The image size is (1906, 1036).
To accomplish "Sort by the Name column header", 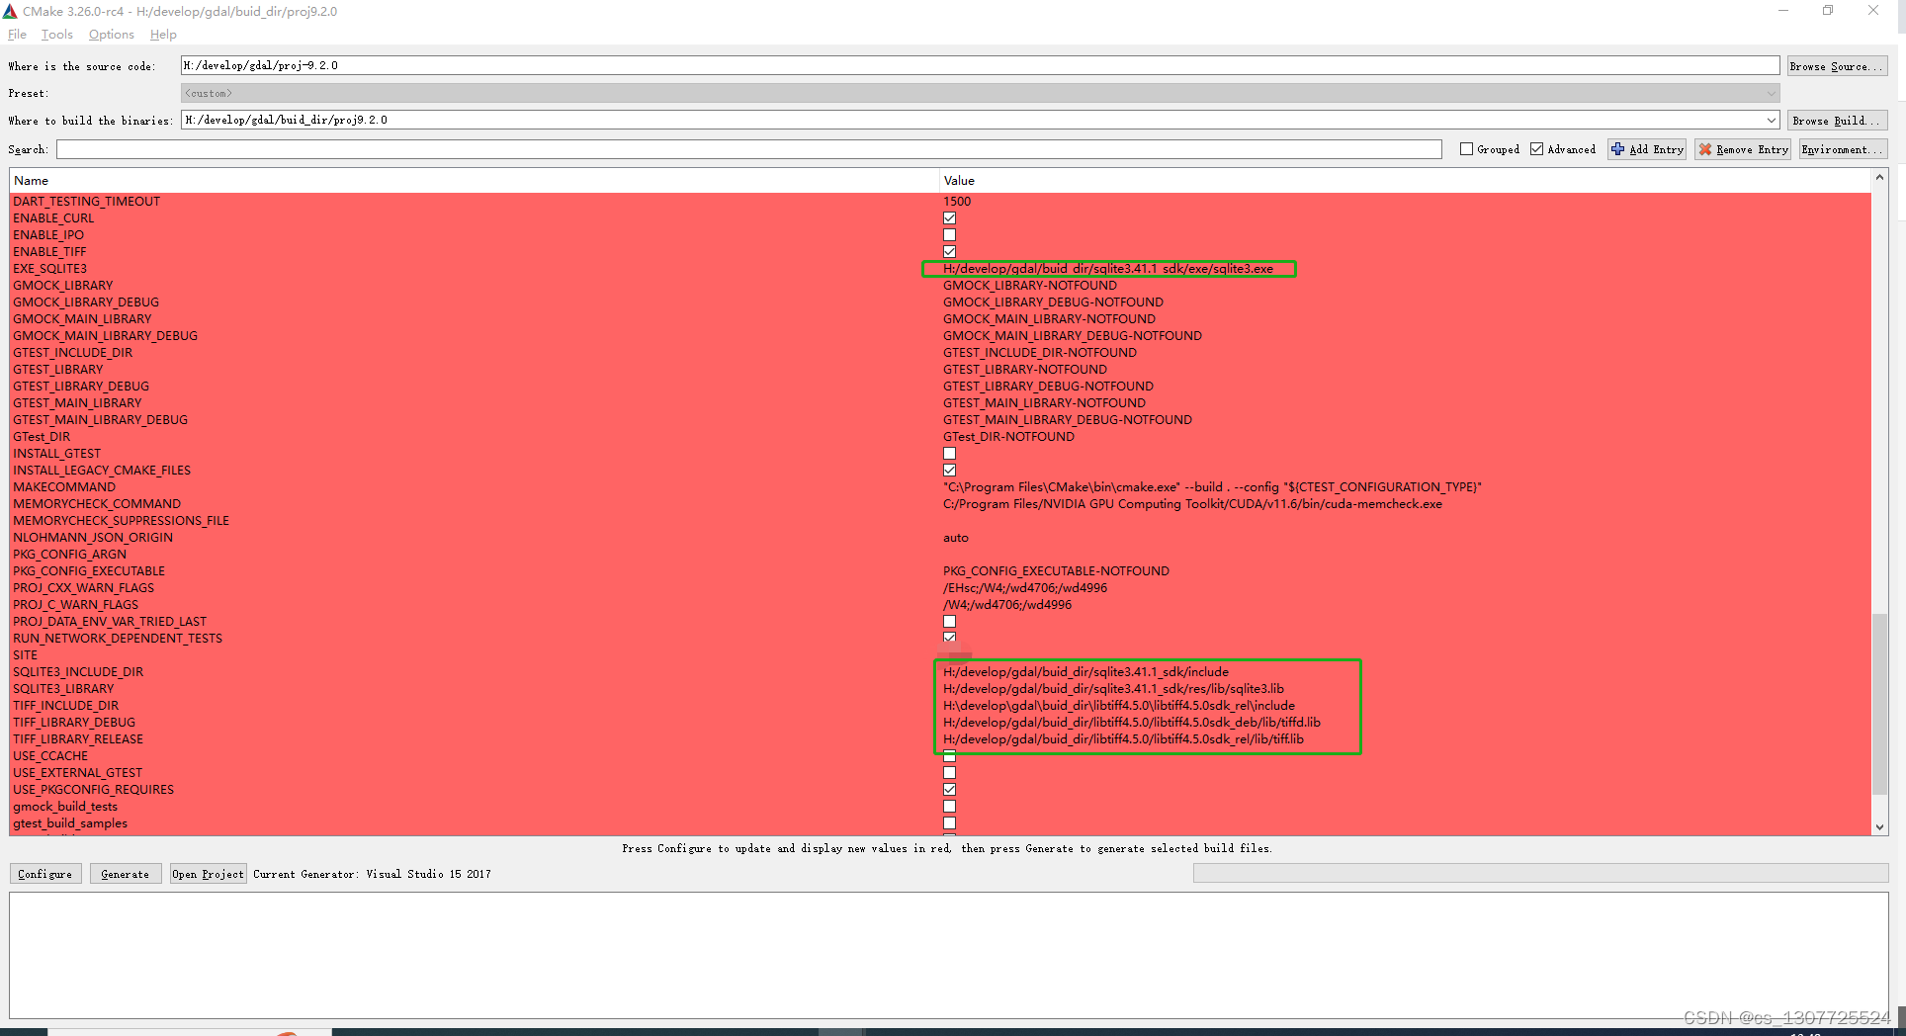I will [474, 181].
